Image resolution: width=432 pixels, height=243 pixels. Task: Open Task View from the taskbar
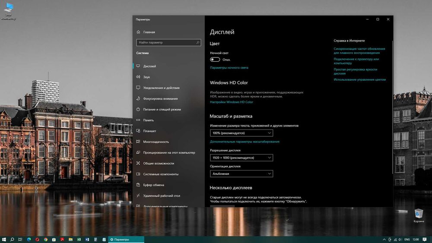[x=20, y=240]
